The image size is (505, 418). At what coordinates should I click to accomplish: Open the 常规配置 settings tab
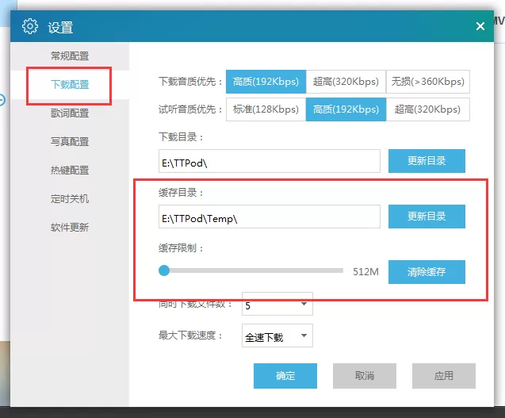coord(70,56)
